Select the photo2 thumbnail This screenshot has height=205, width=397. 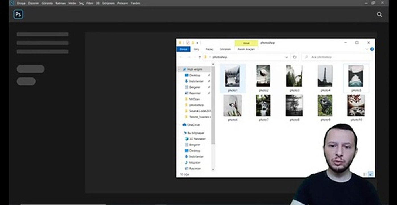263,76
